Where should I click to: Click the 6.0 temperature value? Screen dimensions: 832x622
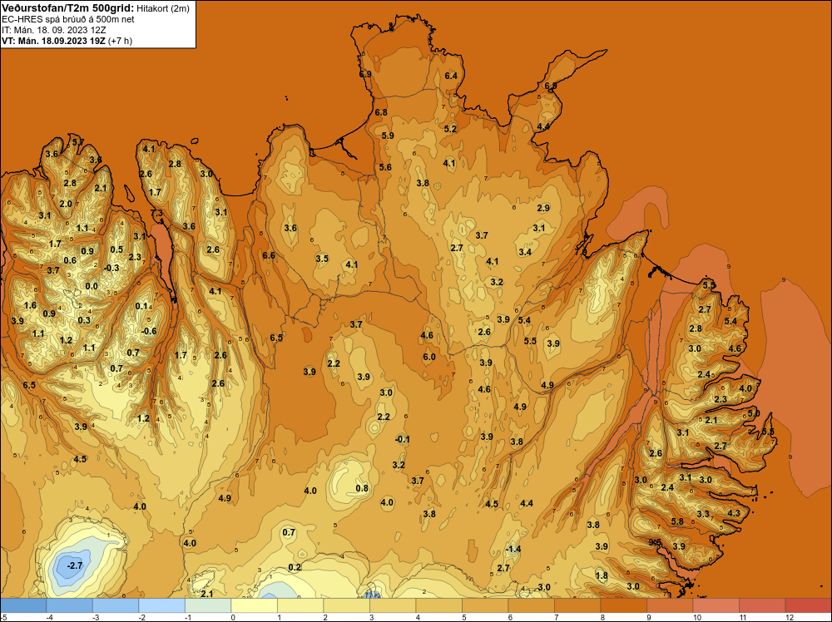(x=428, y=357)
